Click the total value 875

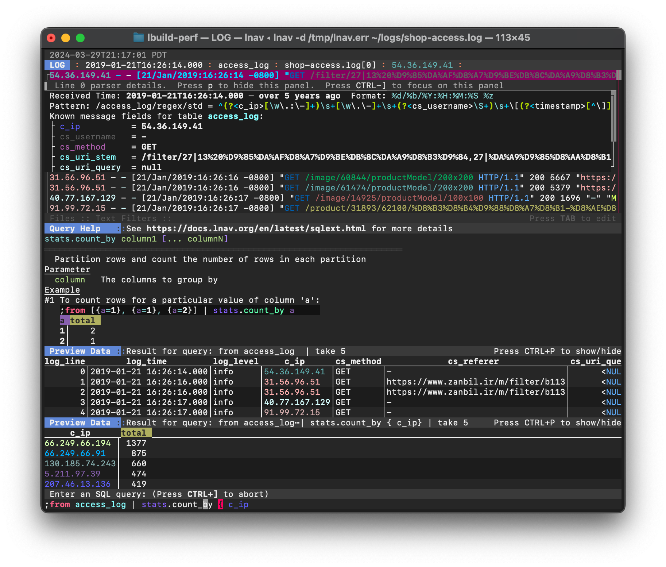(x=139, y=453)
